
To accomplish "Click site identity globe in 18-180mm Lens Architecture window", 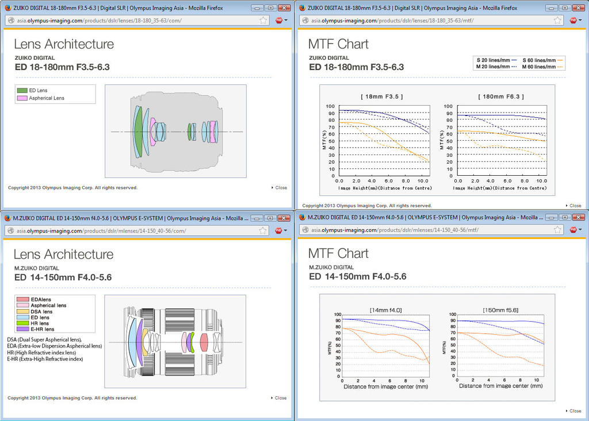I will 12,21.
